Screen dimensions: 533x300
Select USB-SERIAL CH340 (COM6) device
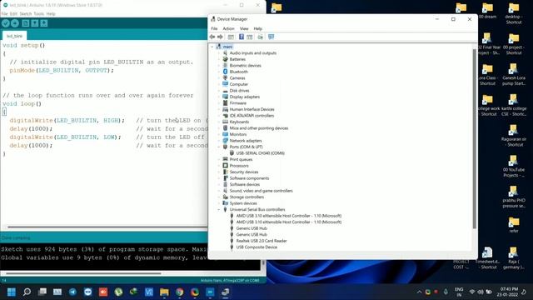click(260, 153)
